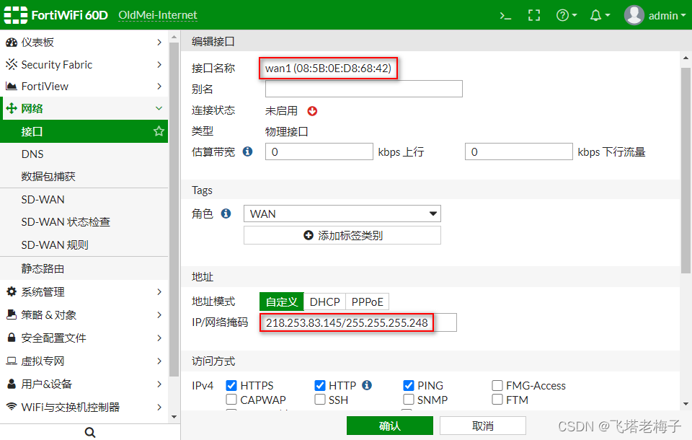Enable the SNMP checkbox
Image resolution: width=692 pixels, height=440 pixels.
[x=409, y=400]
